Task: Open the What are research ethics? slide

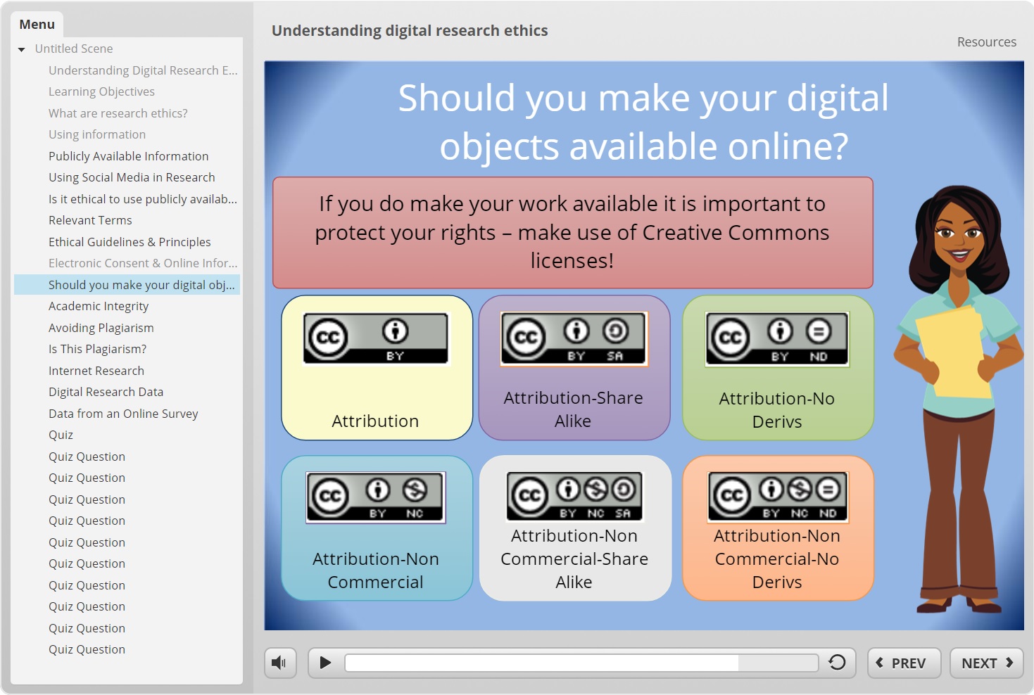Action: pyautogui.click(x=118, y=113)
